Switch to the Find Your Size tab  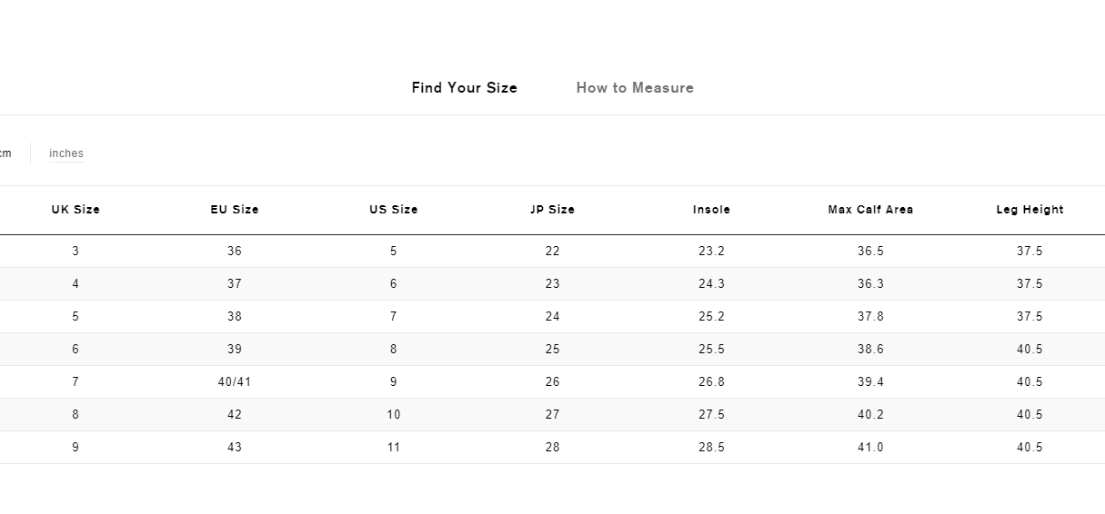pyautogui.click(x=464, y=88)
